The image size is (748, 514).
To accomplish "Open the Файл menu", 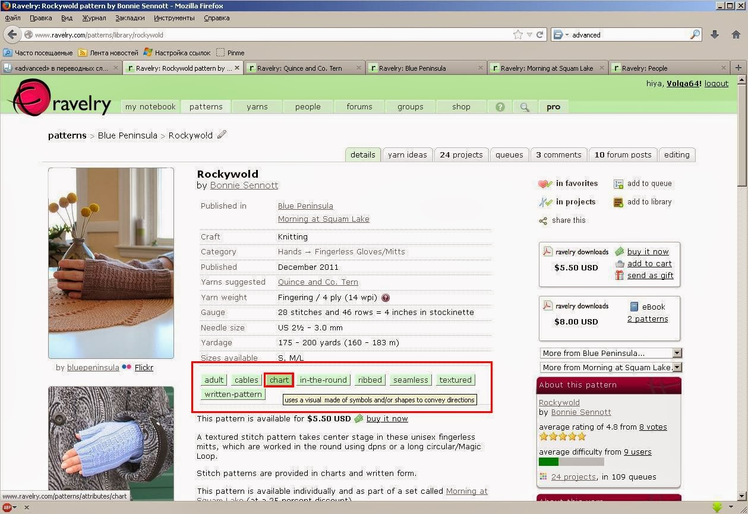I will 12,18.
